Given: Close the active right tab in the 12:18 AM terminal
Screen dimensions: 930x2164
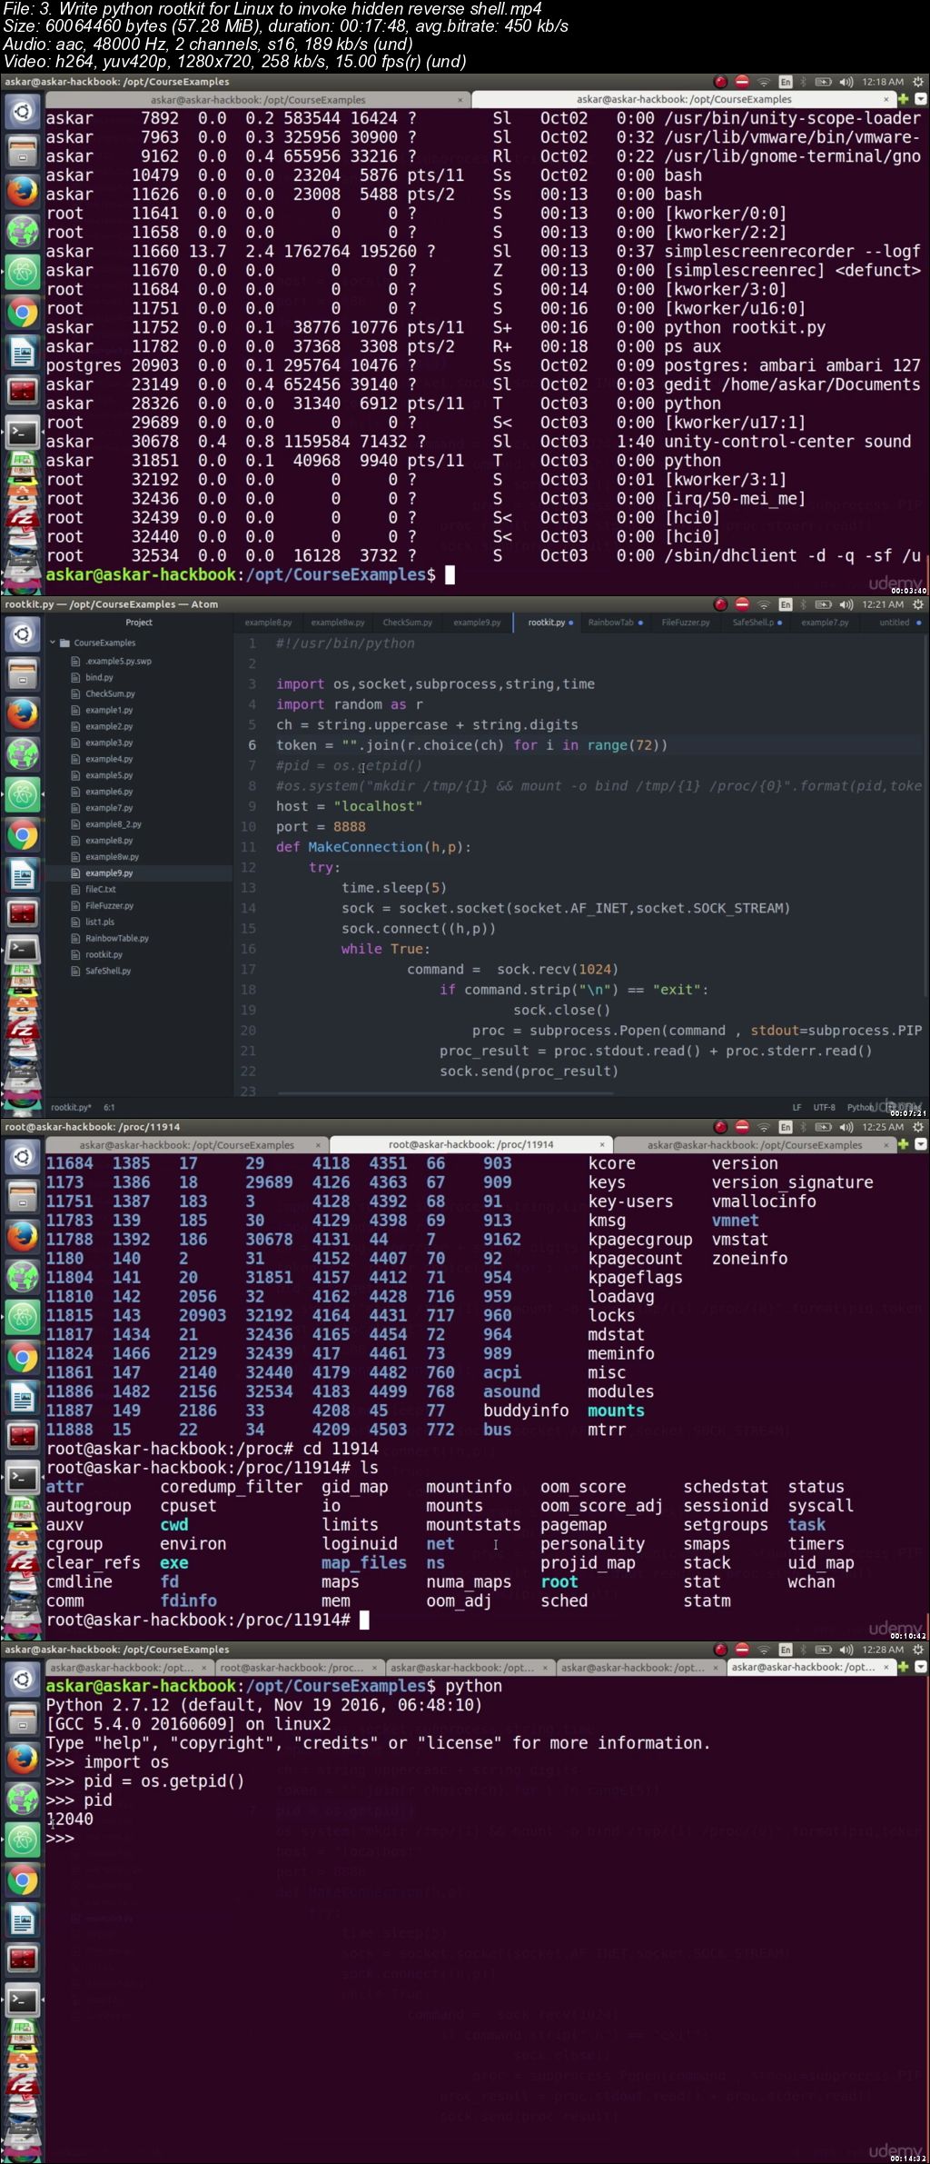Looking at the screenshot, I should tap(886, 100).
